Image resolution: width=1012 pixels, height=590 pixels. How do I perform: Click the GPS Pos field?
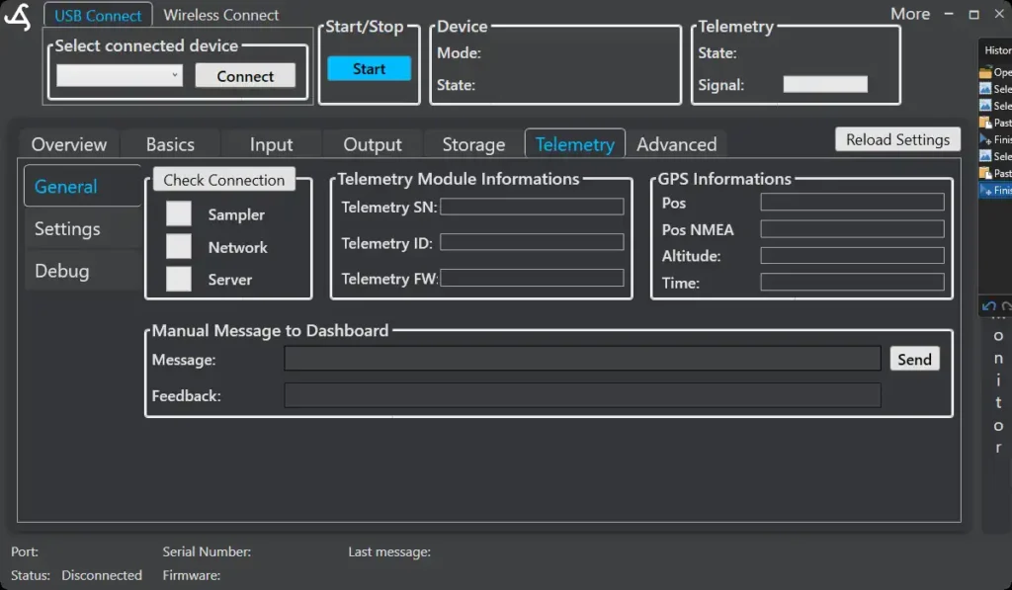[852, 202]
